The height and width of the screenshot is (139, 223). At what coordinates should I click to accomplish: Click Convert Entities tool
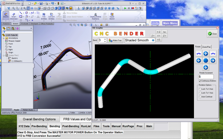coord(51,16)
